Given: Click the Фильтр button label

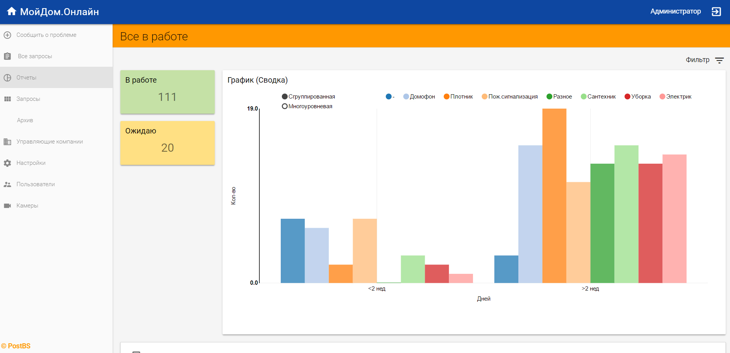Looking at the screenshot, I should 697,60.
